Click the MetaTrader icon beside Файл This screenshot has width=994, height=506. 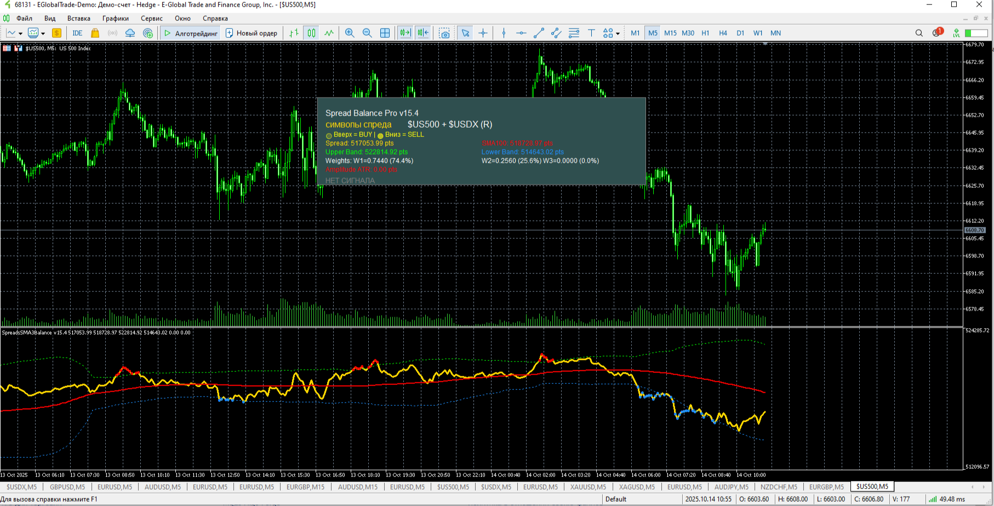7,18
